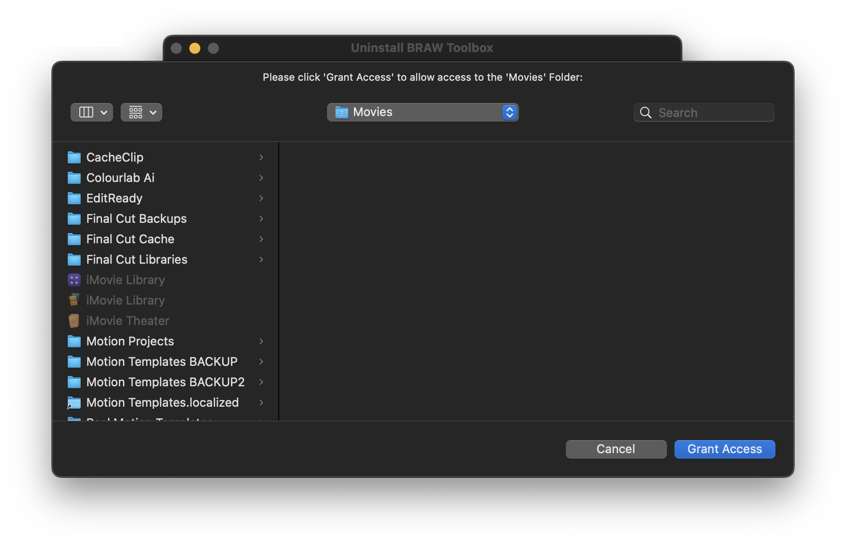Click the Movies folder icon in path popup

[x=342, y=112]
